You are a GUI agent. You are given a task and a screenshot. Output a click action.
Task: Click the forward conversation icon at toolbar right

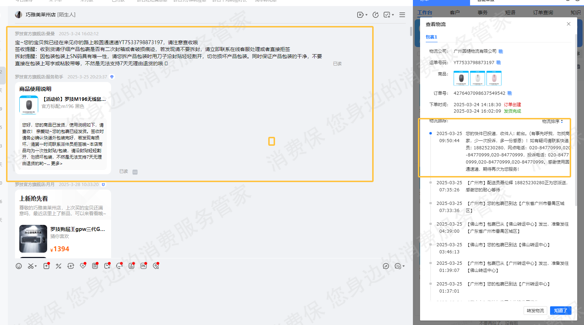click(386, 266)
